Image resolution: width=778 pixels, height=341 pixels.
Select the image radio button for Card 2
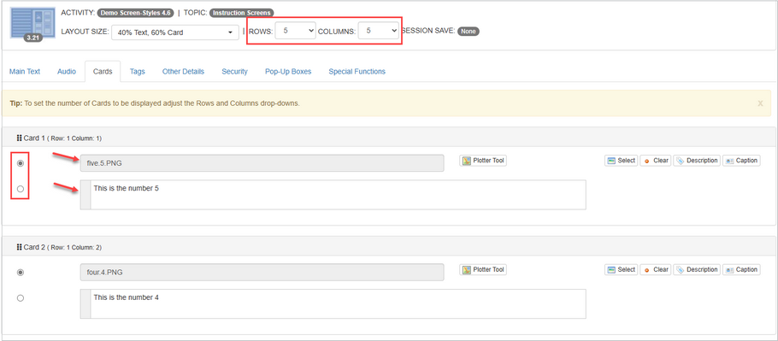[x=21, y=272]
